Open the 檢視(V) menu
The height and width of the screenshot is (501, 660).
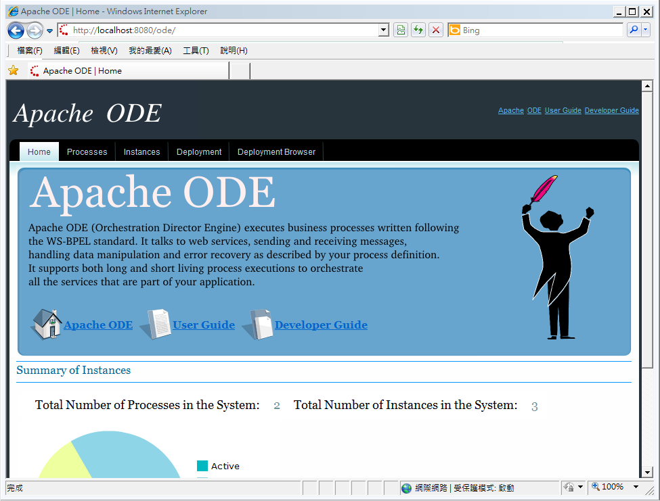104,51
